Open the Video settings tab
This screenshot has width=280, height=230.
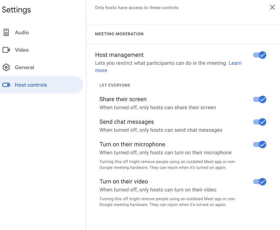pyautogui.click(x=41, y=50)
